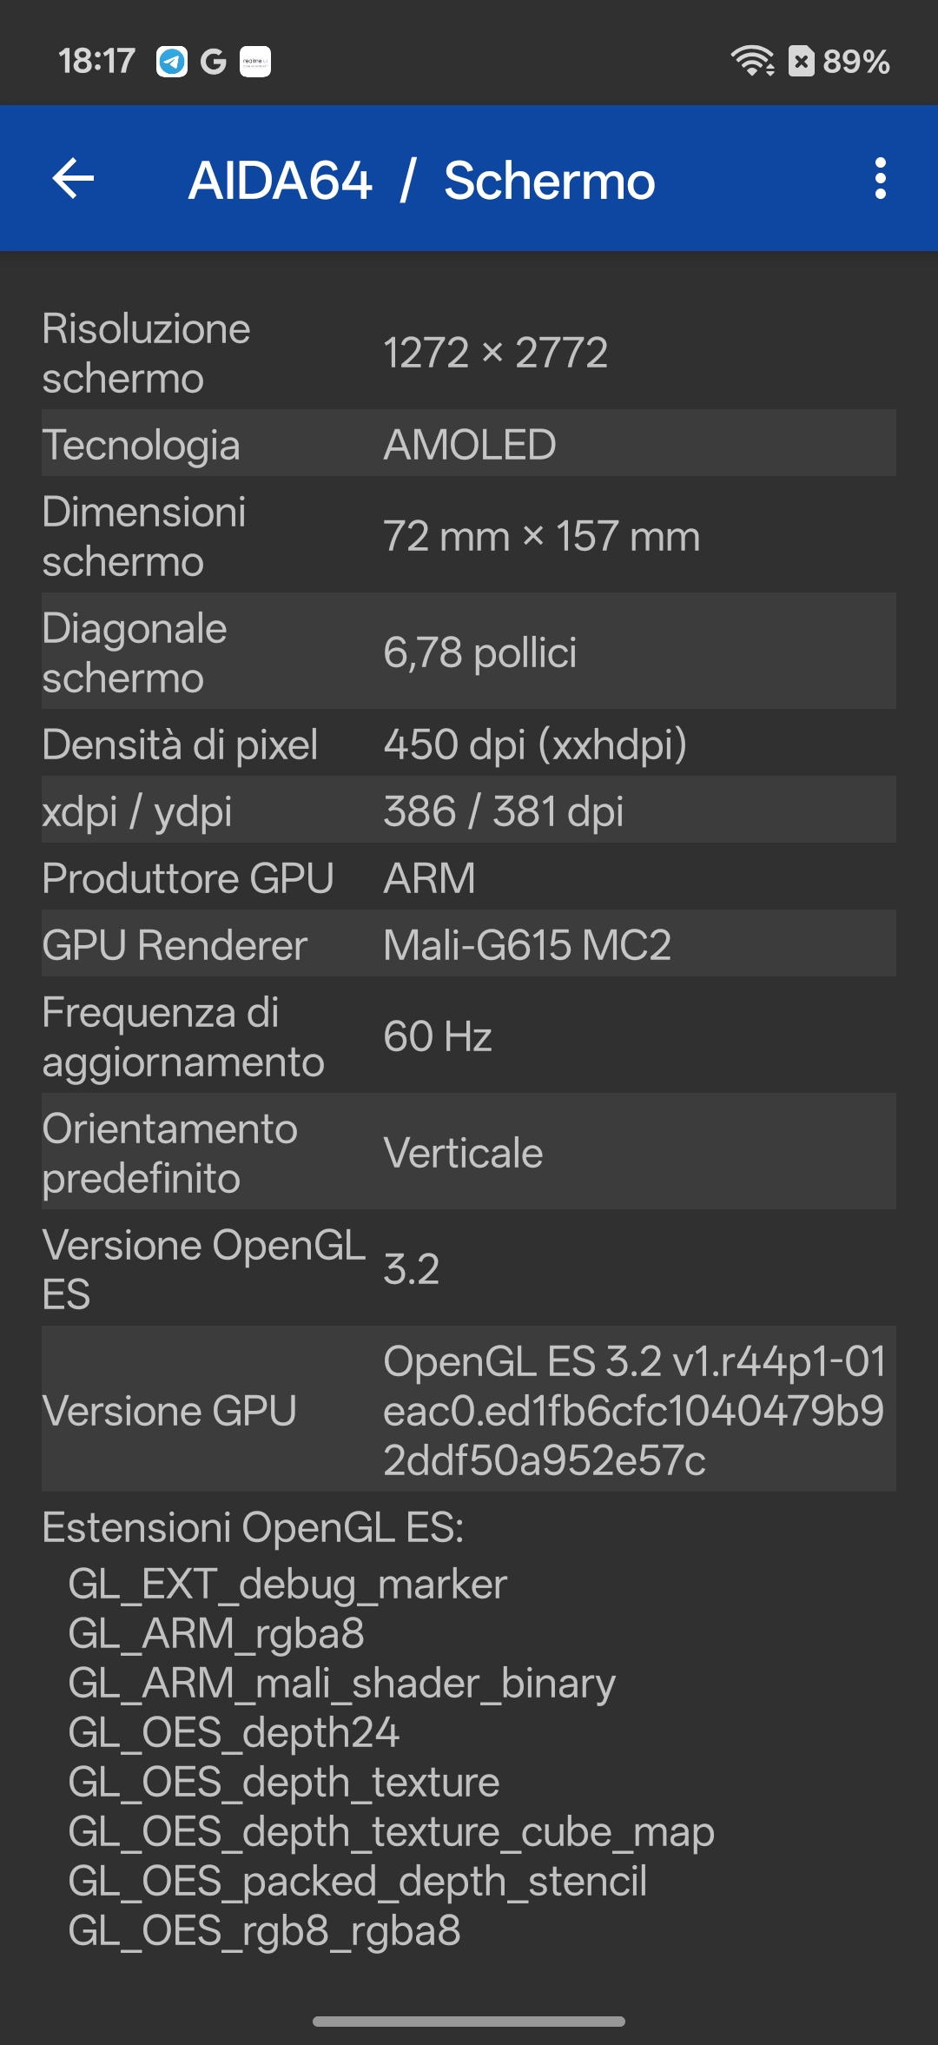The image size is (938, 2045).
Task: Tap the Telegram notification icon
Action: pyautogui.click(x=172, y=62)
